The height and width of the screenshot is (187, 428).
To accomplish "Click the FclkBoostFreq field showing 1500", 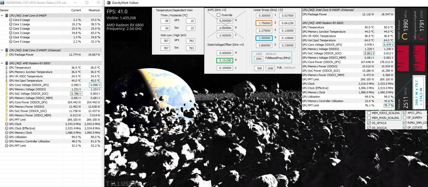I will coord(259,59).
